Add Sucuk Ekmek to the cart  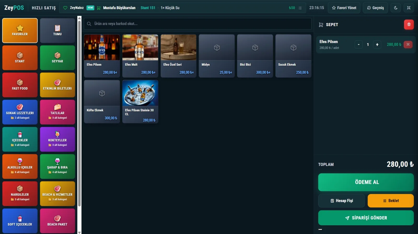click(x=293, y=56)
